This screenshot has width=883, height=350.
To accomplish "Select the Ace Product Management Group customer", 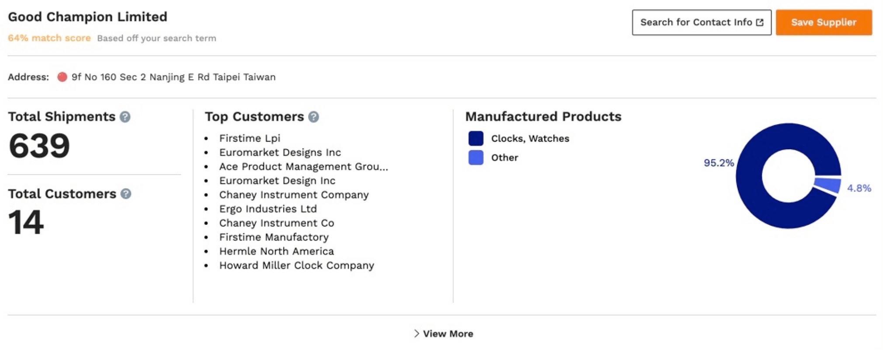I will click(303, 167).
